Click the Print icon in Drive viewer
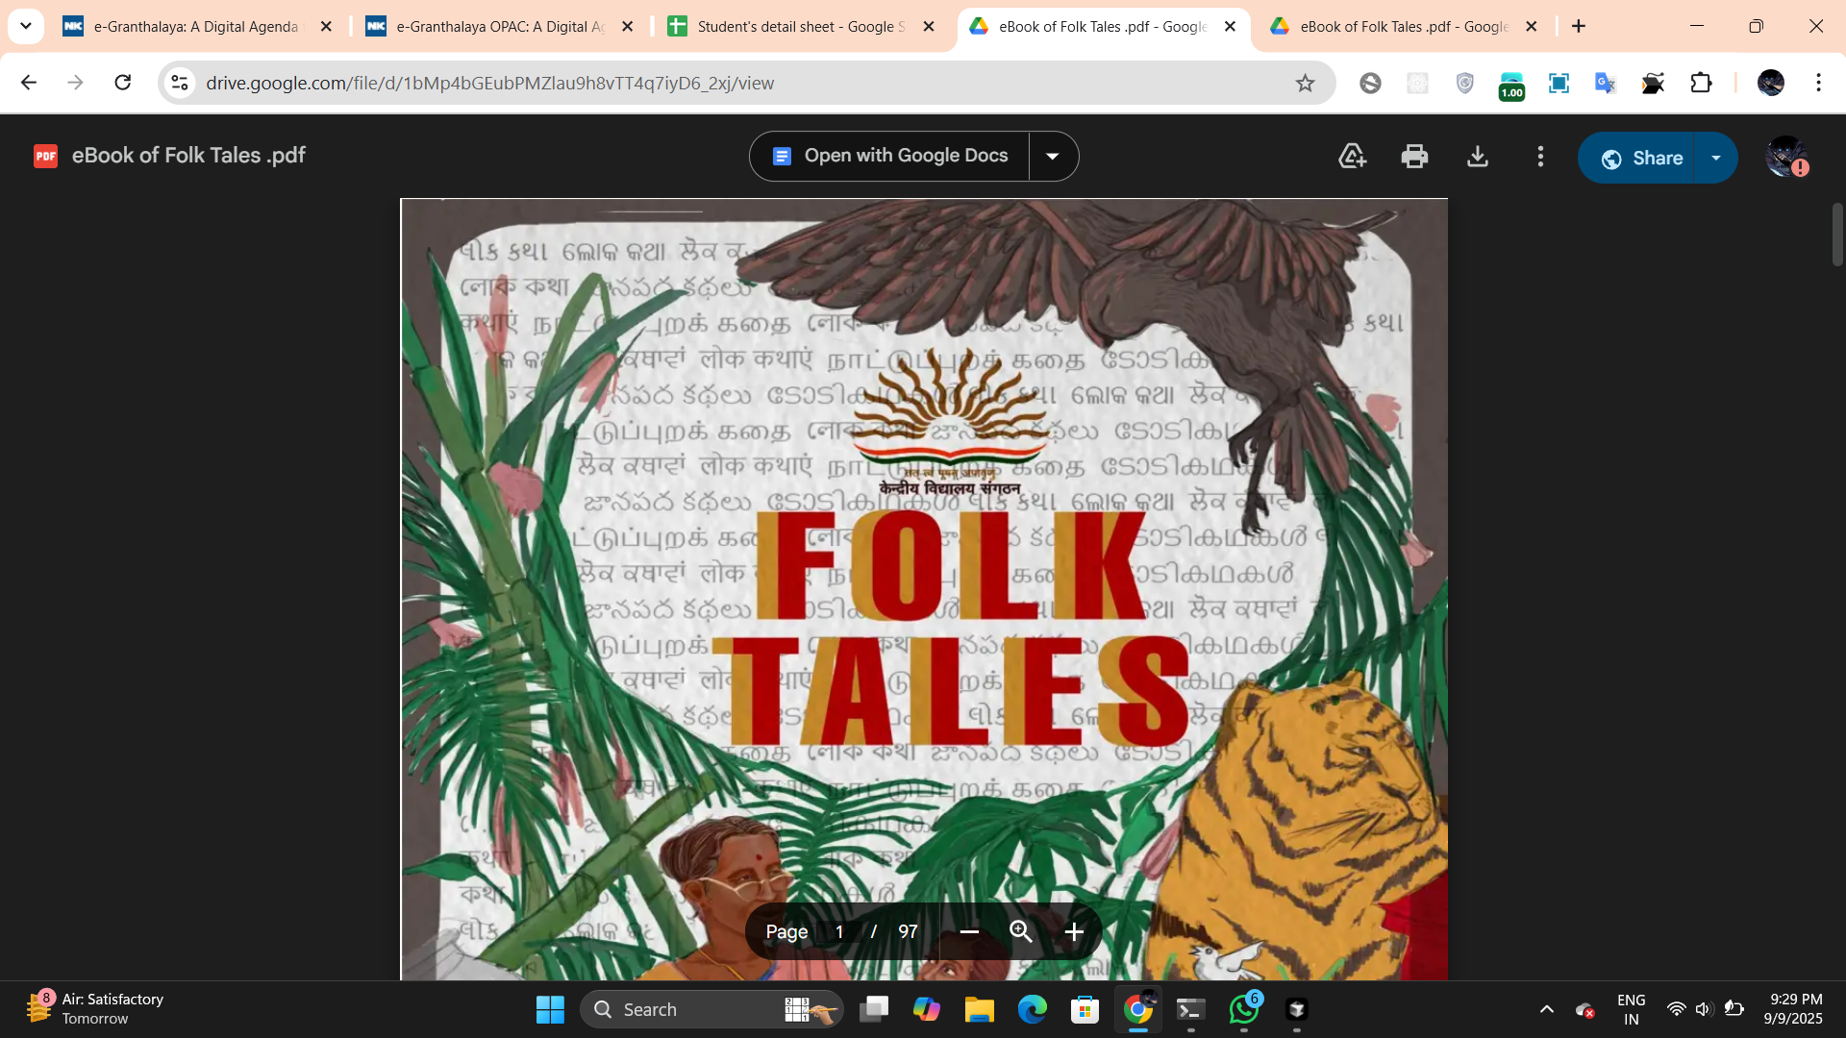This screenshot has width=1846, height=1038. pyautogui.click(x=1414, y=157)
